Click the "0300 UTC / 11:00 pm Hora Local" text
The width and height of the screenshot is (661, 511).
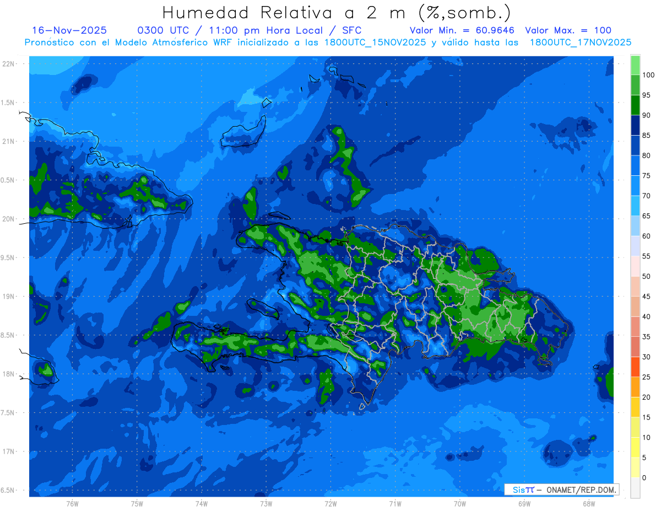[229, 30]
